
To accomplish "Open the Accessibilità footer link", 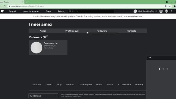I will (124, 84).
